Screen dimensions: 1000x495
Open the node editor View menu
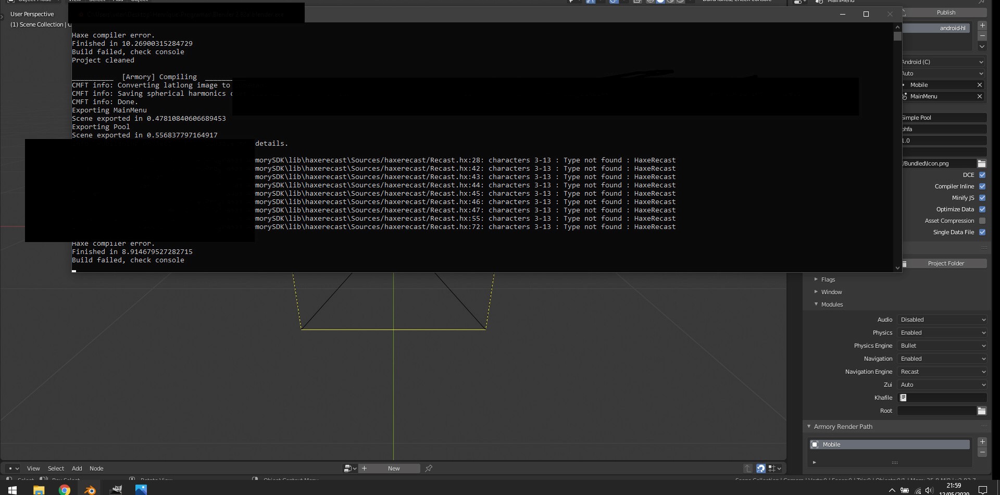pyautogui.click(x=33, y=468)
